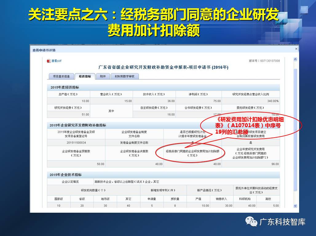Click the vertical scrollbar thumb in the dialog
This screenshot has width=316, height=236.
tap(295, 129)
